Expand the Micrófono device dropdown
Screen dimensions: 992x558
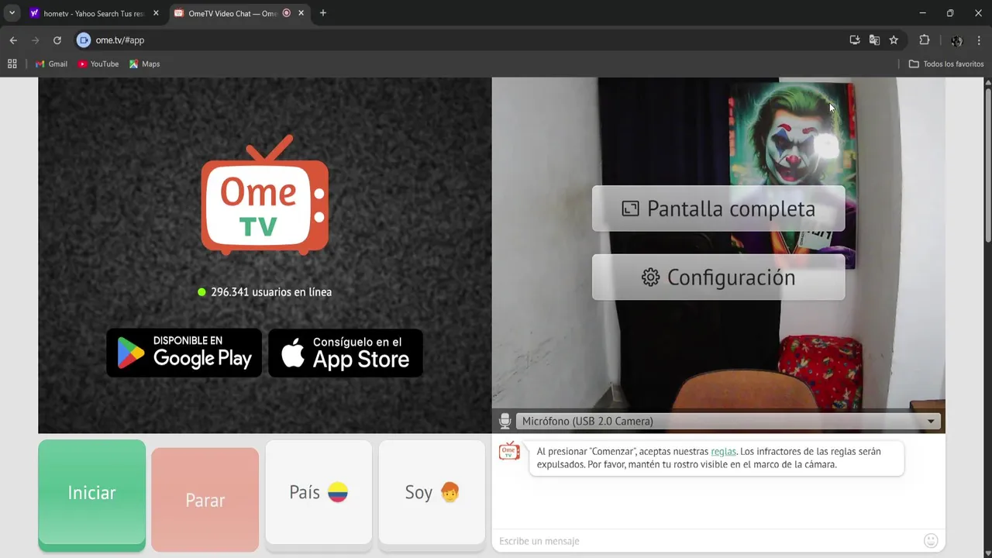[728, 421]
